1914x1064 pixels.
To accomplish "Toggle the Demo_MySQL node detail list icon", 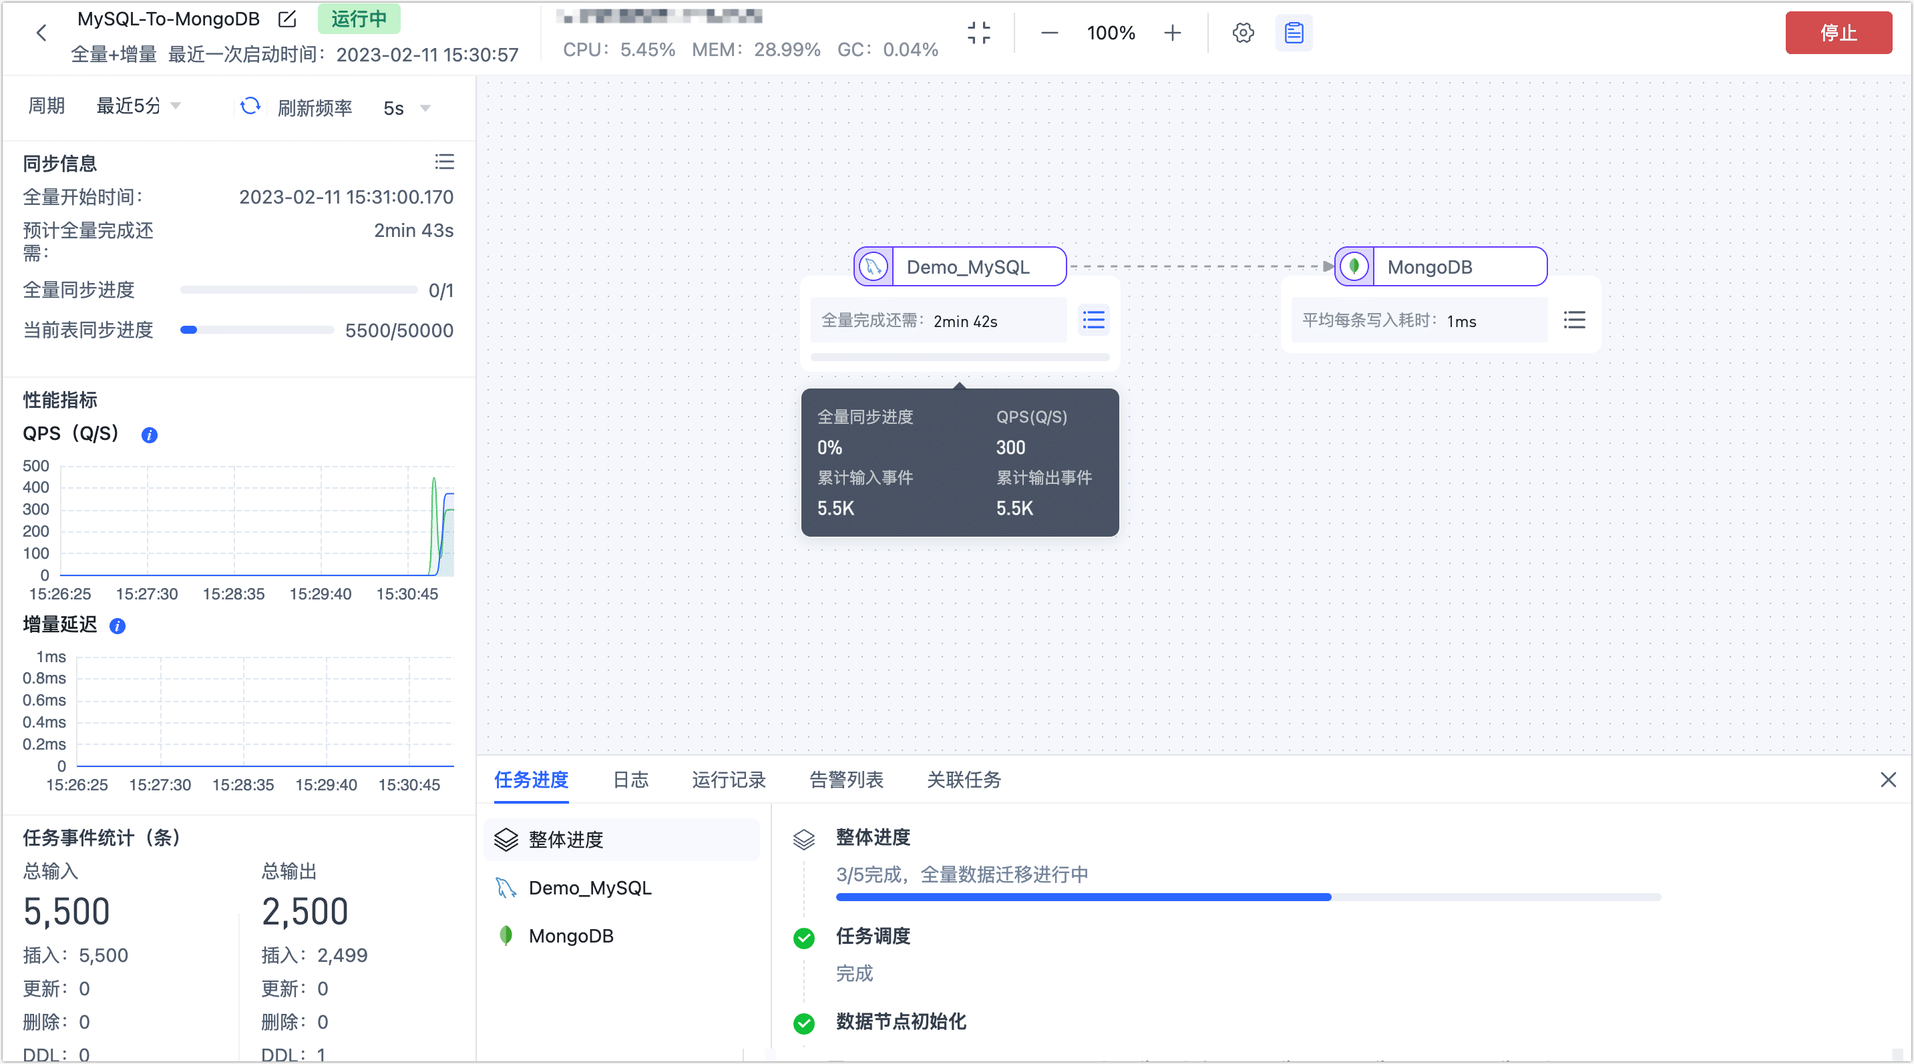I will point(1093,320).
